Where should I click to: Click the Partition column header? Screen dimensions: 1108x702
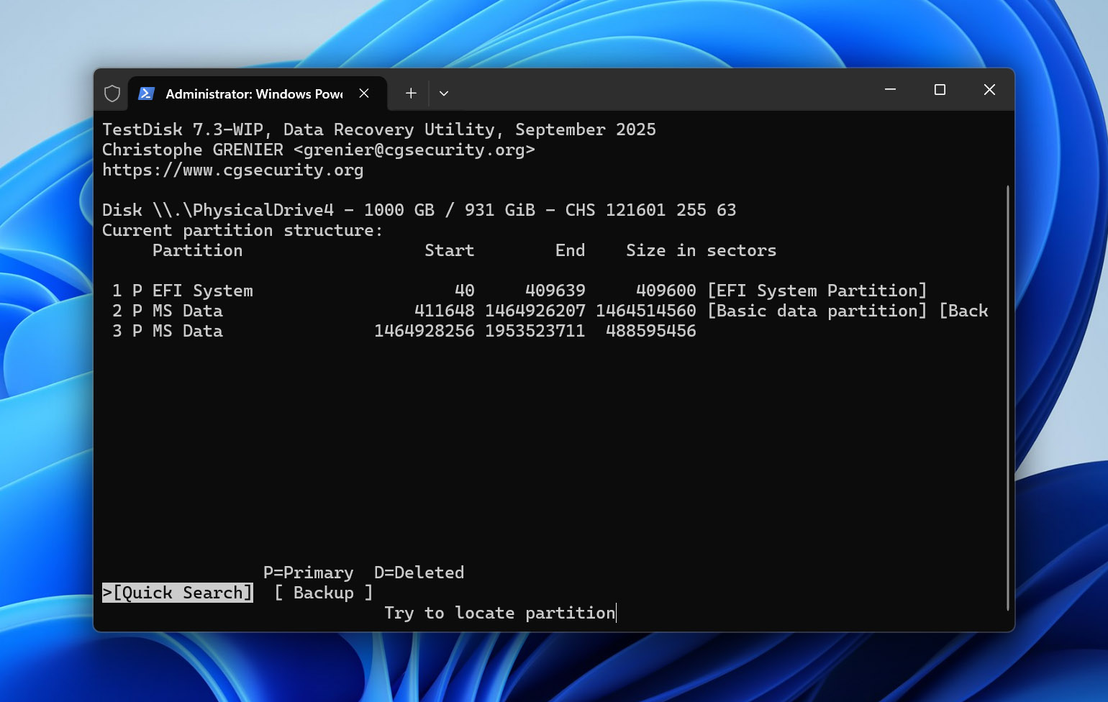pyautogui.click(x=198, y=250)
